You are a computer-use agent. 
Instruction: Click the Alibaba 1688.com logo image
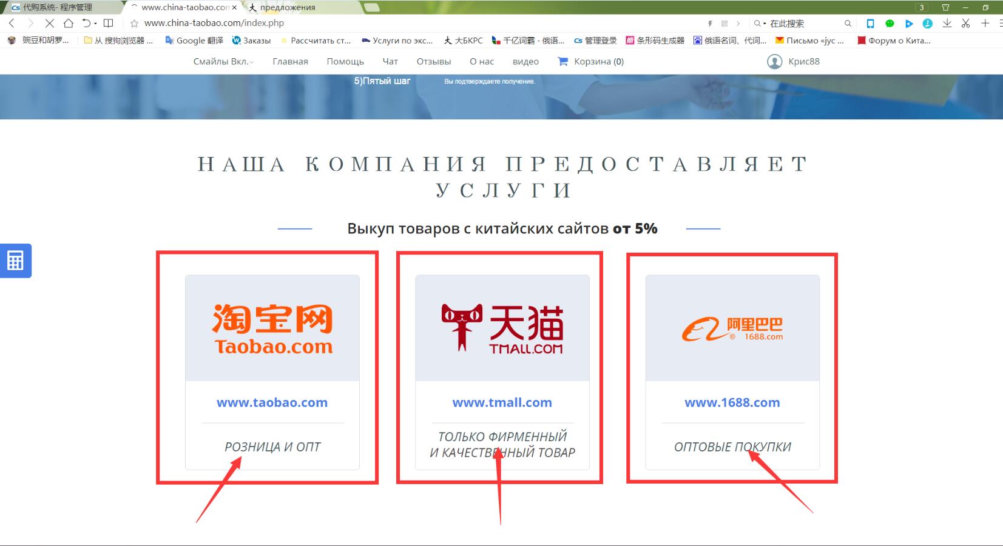click(x=732, y=329)
